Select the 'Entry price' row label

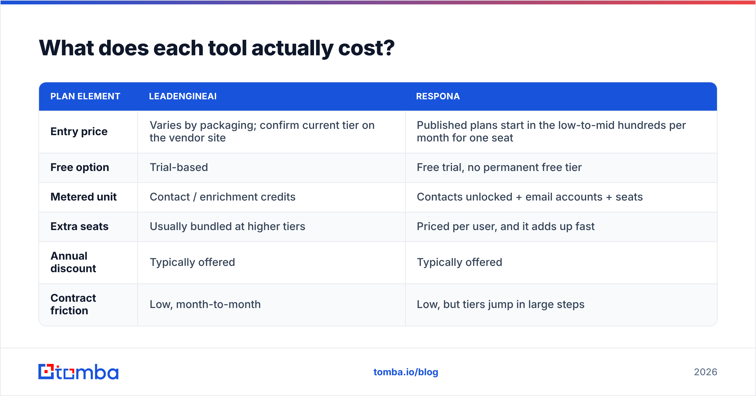click(x=79, y=131)
